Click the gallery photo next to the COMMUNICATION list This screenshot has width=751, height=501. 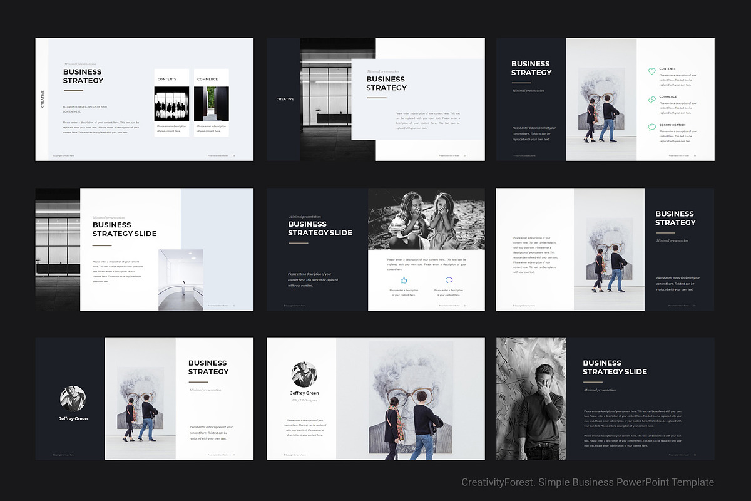(601, 99)
